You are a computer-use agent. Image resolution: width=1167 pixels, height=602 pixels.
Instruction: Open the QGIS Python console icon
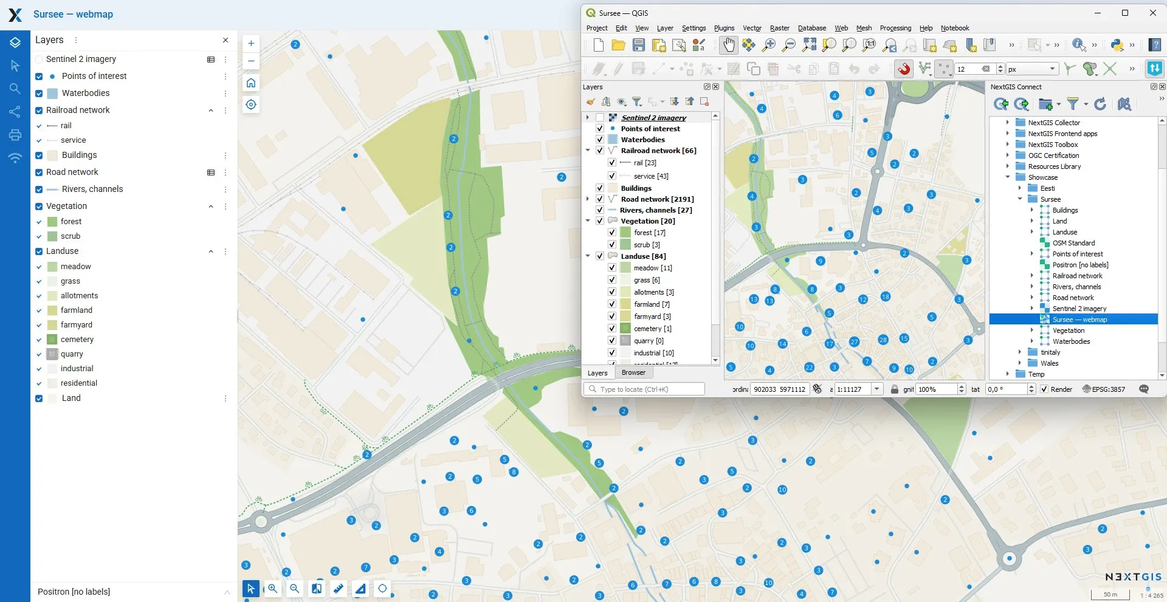[x=1117, y=45]
